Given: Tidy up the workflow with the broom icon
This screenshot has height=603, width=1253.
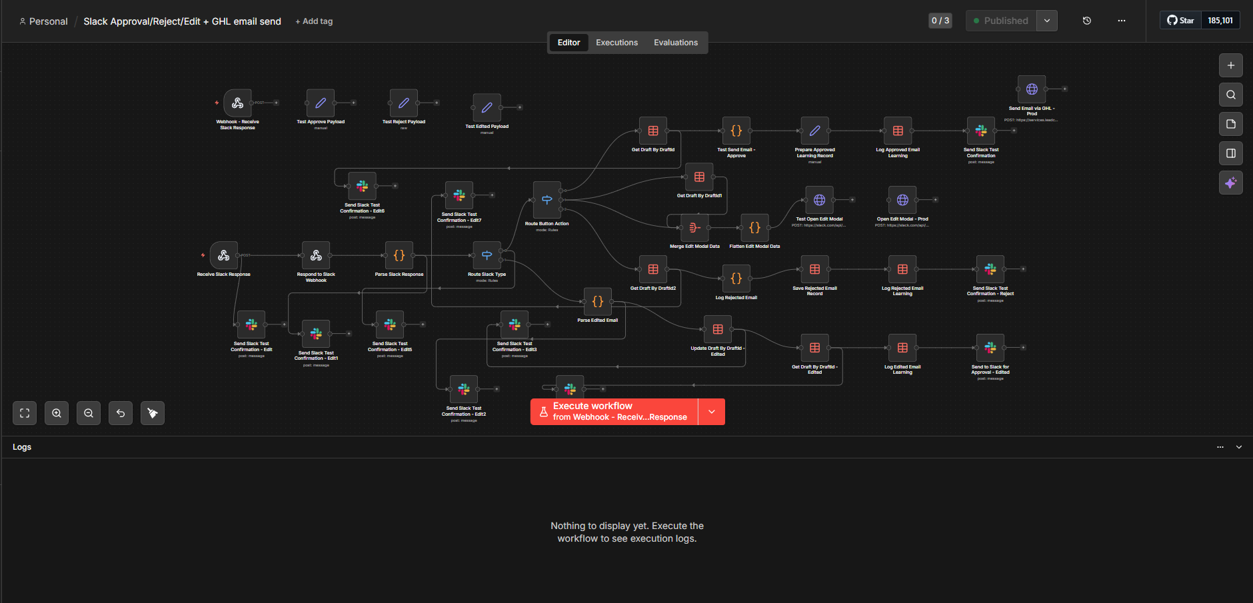Looking at the screenshot, I should tap(153, 413).
